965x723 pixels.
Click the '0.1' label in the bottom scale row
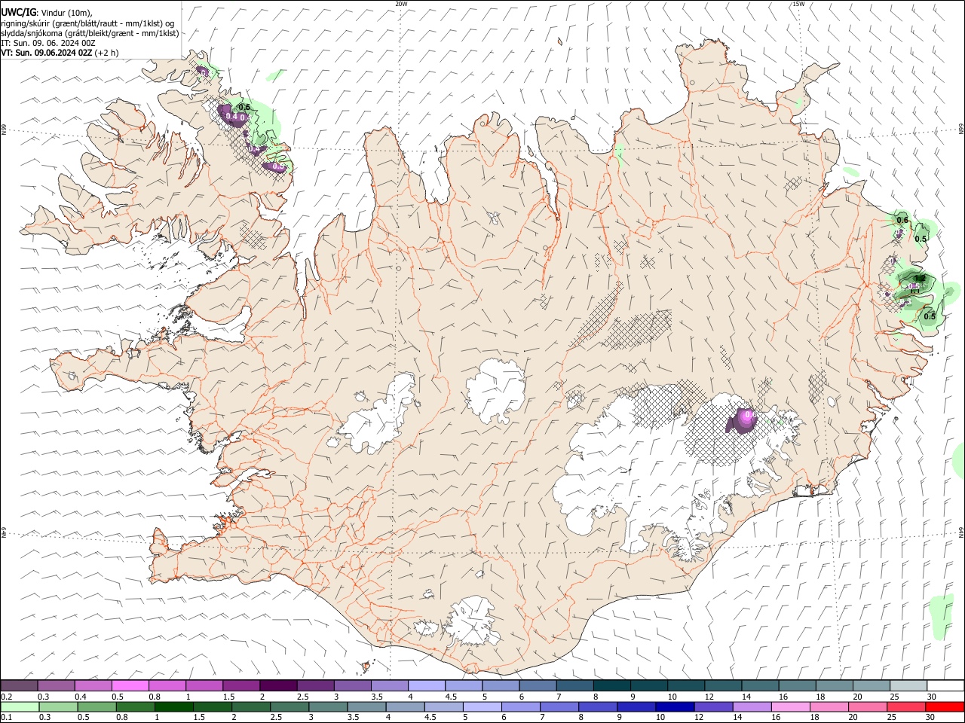6,718
